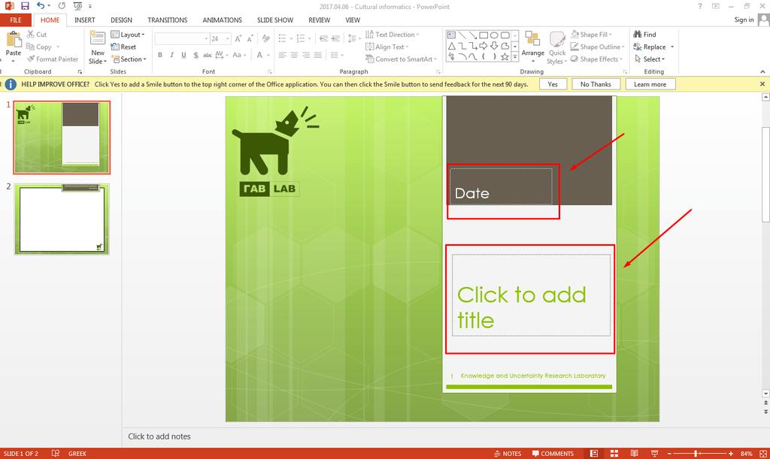Image resolution: width=770 pixels, height=459 pixels.
Task: Toggle Bold formatting
Action: tap(160, 55)
